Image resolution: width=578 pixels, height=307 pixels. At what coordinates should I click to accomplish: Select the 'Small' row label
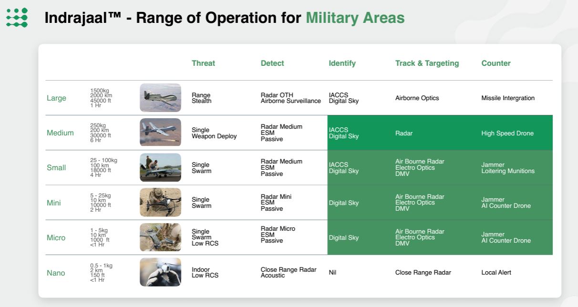tap(56, 168)
